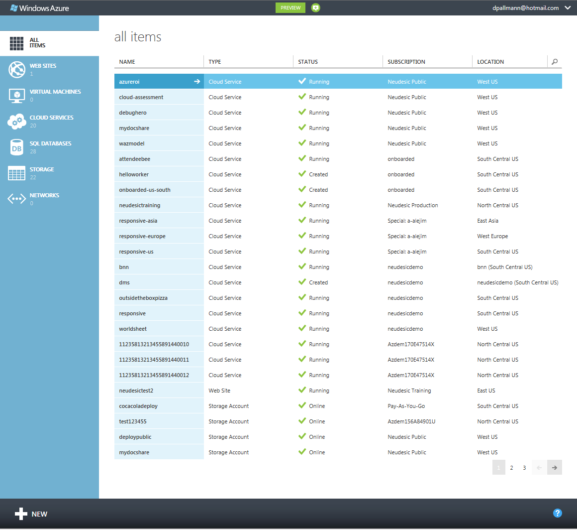Select the bnn item
Screen dimensions: 577x530
pyautogui.click(x=124, y=267)
